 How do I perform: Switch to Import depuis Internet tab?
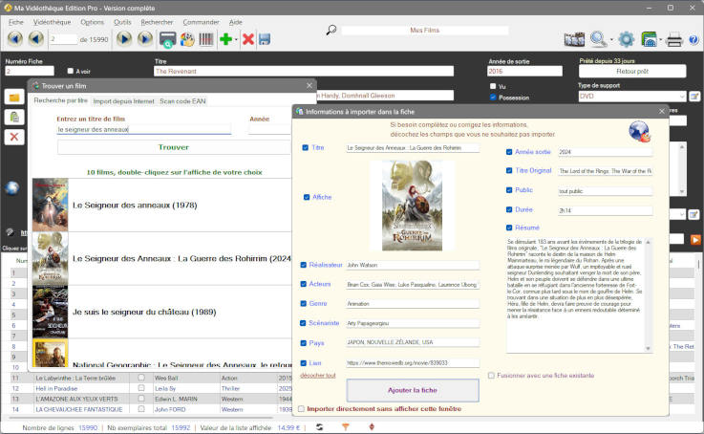[123, 100]
